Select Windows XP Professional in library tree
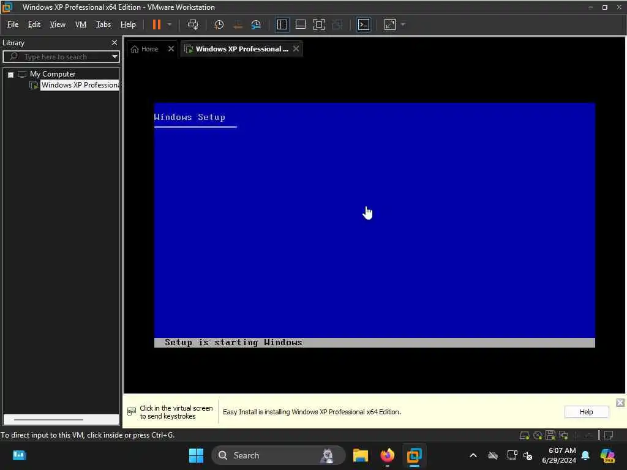The height and width of the screenshot is (470, 627). coord(79,85)
